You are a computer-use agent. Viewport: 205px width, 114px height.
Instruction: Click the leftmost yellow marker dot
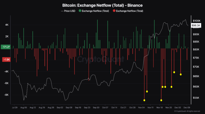(144, 100)
